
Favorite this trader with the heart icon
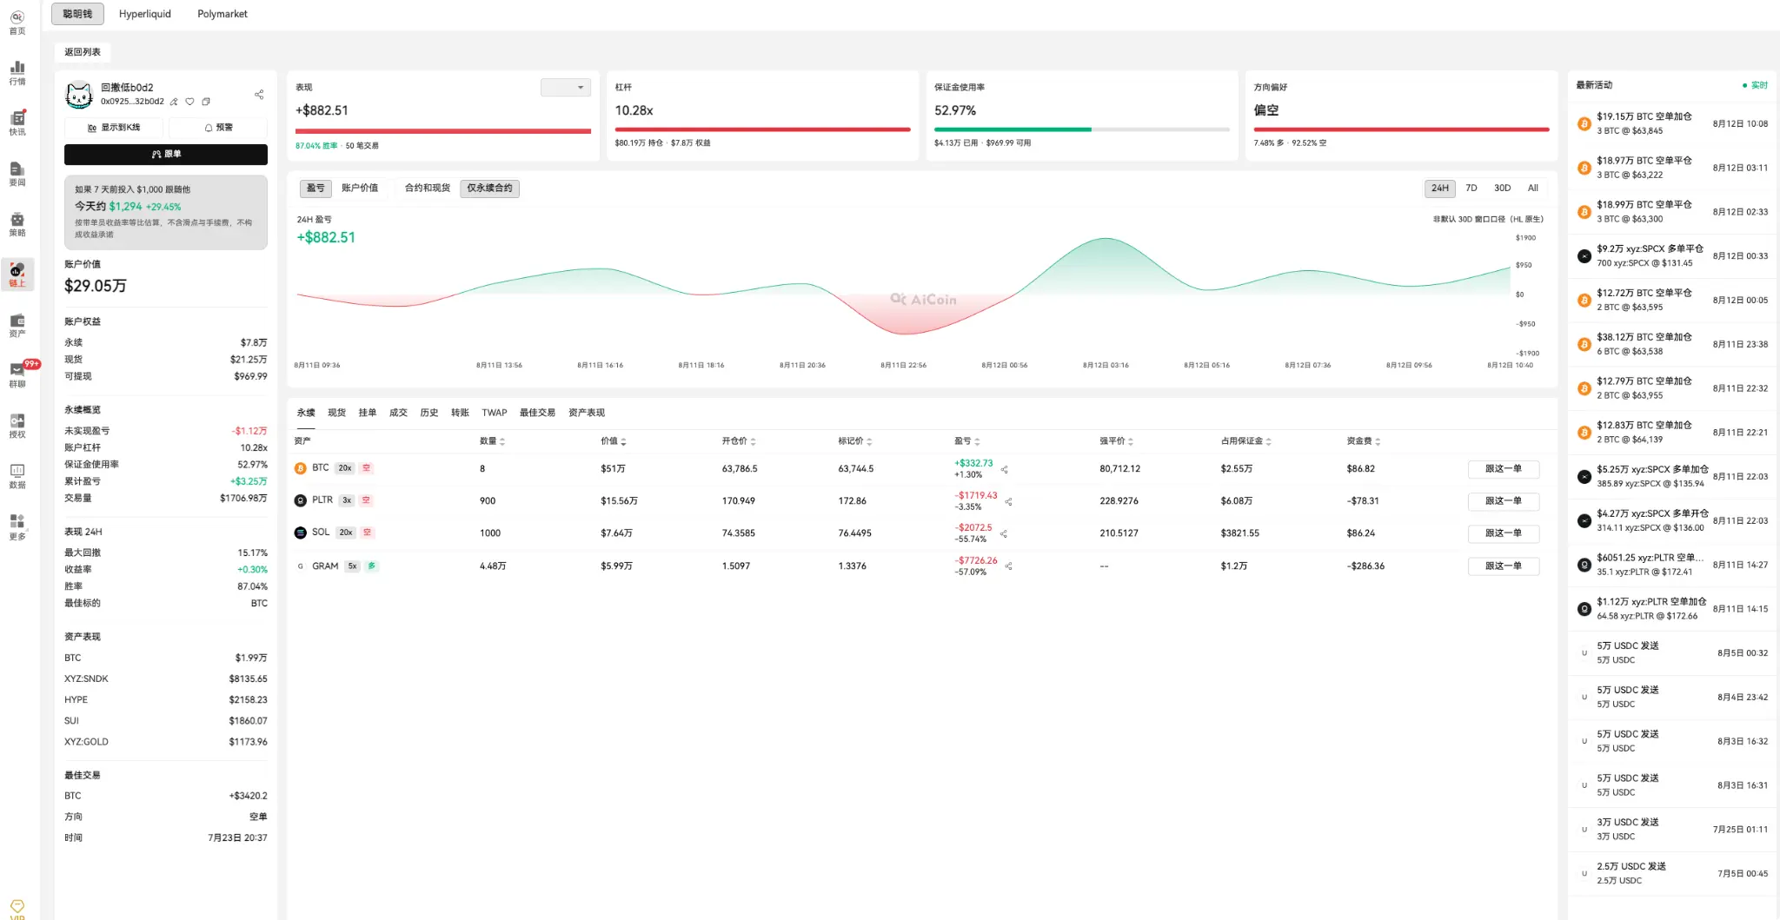[x=189, y=102]
